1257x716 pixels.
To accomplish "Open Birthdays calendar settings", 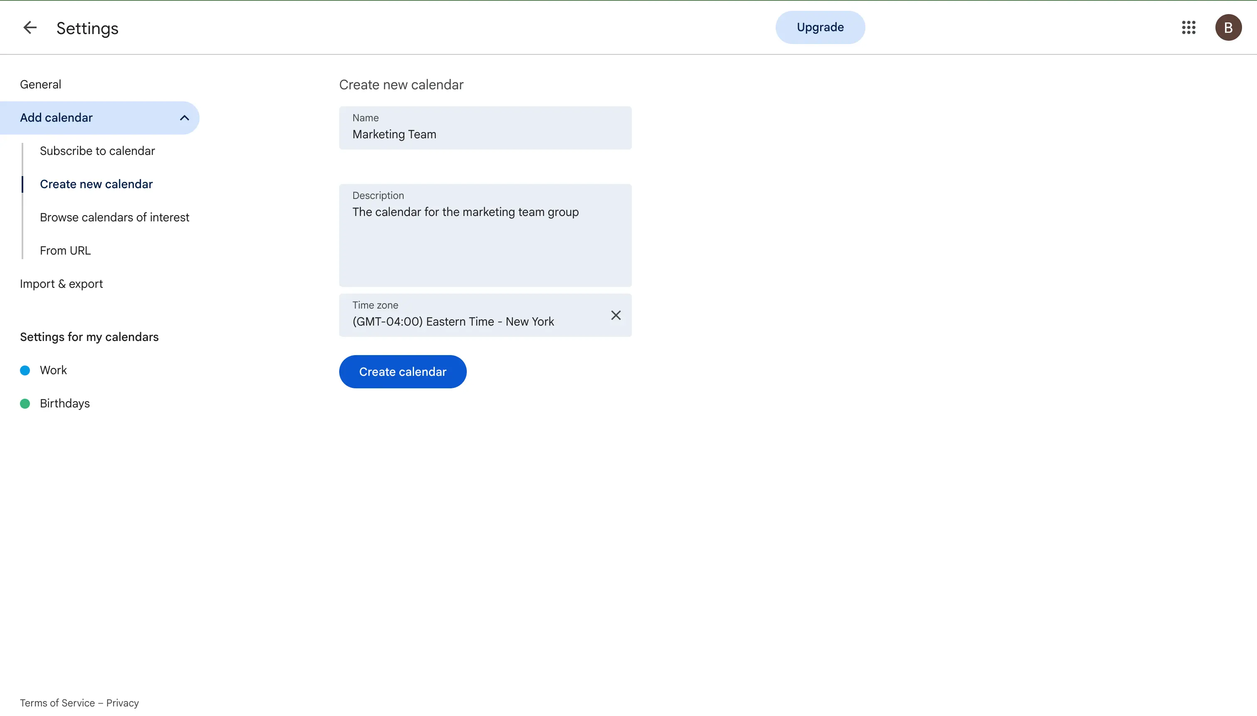I will coord(64,404).
